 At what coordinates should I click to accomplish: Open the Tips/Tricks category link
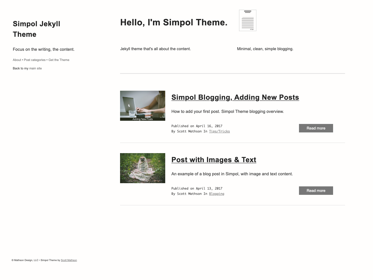219,131
